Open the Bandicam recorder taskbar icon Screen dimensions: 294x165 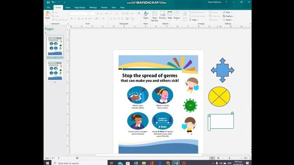[x=184, y=163]
